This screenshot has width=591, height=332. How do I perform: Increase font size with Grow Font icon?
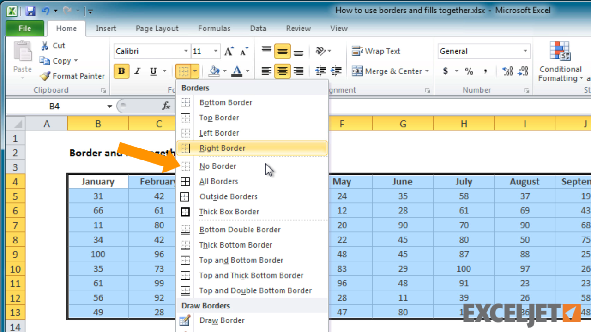coord(229,51)
